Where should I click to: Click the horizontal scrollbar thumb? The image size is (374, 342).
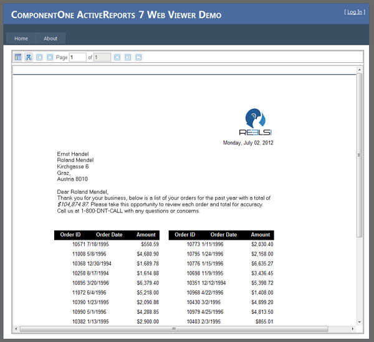pyautogui.click(x=174, y=329)
